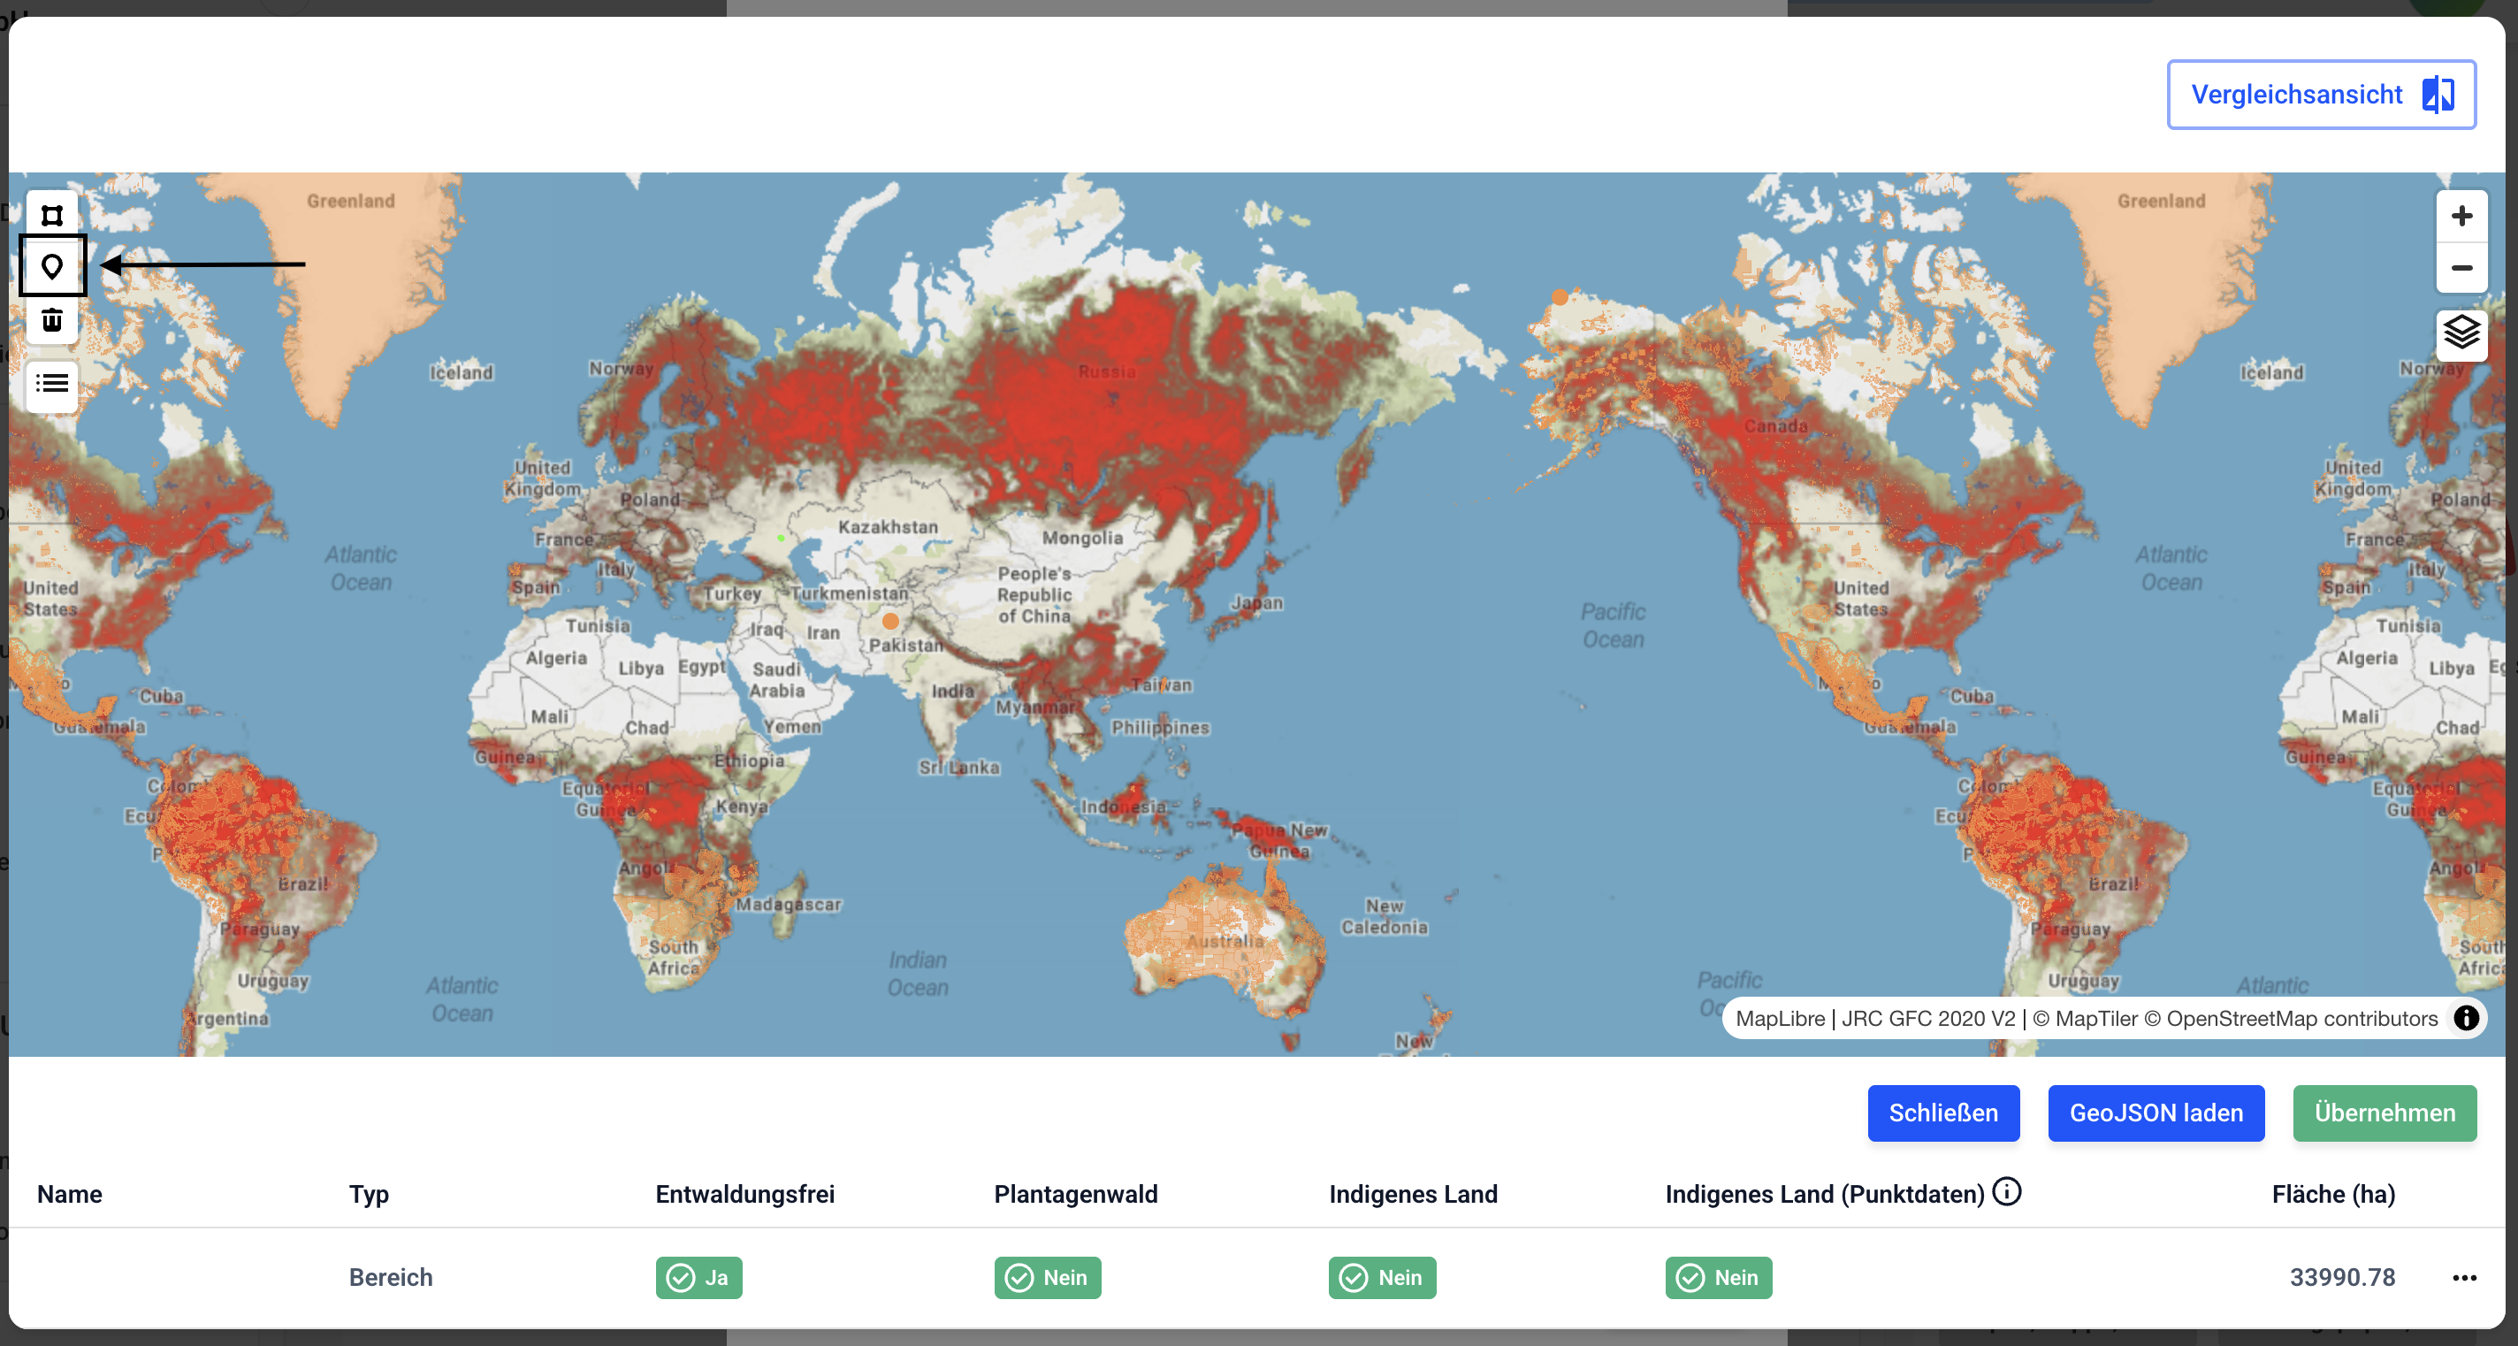2518x1346 pixels.
Task: Click the trash delete icon
Action: tap(52, 318)
